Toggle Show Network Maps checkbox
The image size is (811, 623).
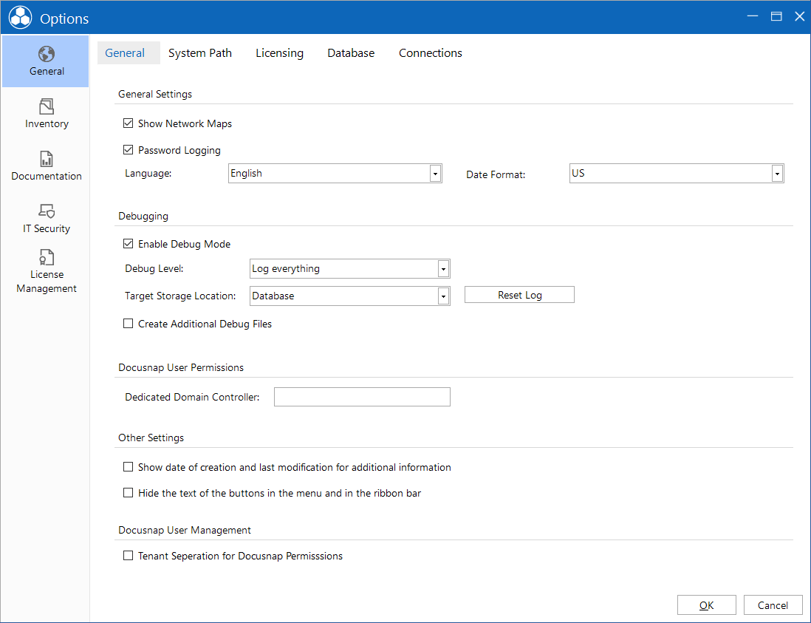[x=128, y=123]
